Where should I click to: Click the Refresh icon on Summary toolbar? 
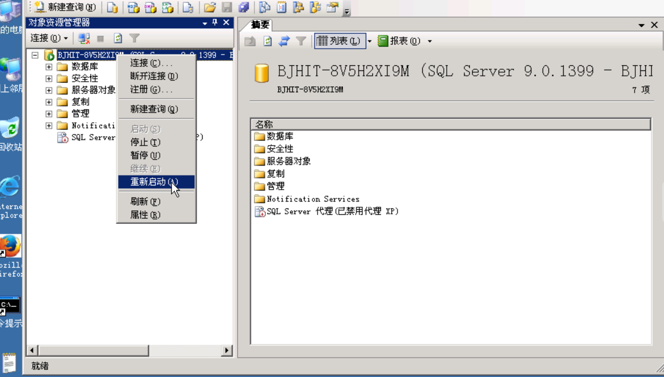pos(267,41)
